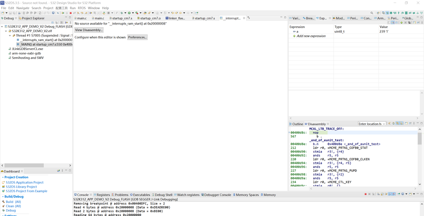
Task: Click Debug view horizontal scrollbar thumb
Action: [x=24, y=165]
